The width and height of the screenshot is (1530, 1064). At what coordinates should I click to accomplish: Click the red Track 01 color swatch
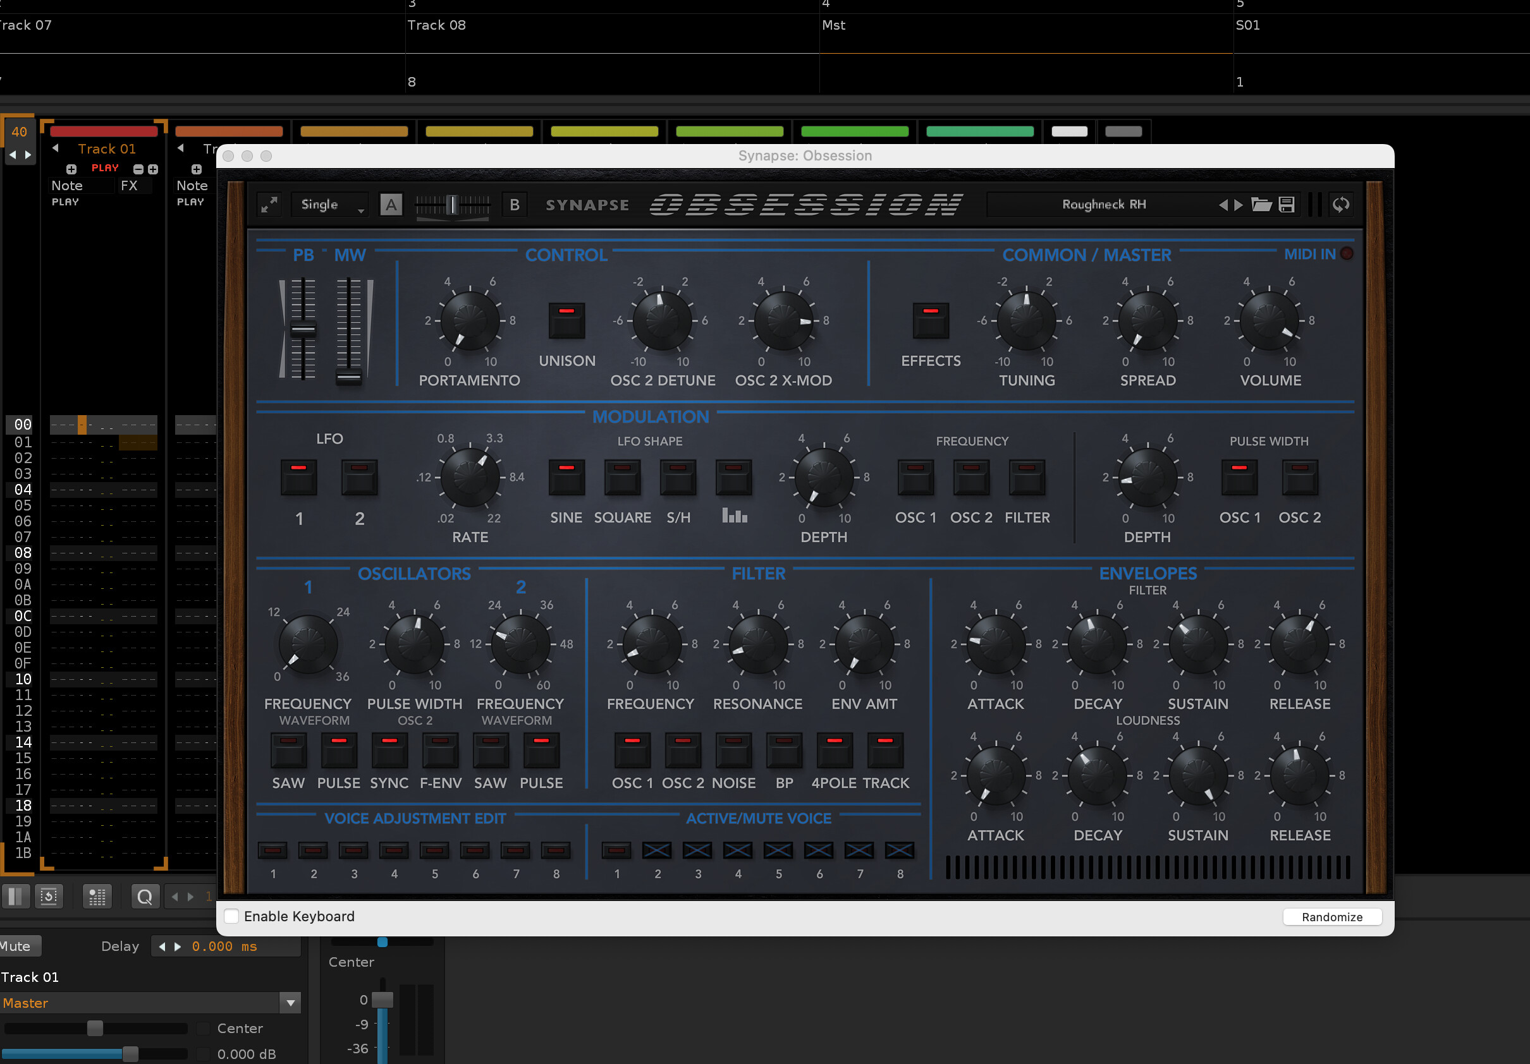(104, 131)
